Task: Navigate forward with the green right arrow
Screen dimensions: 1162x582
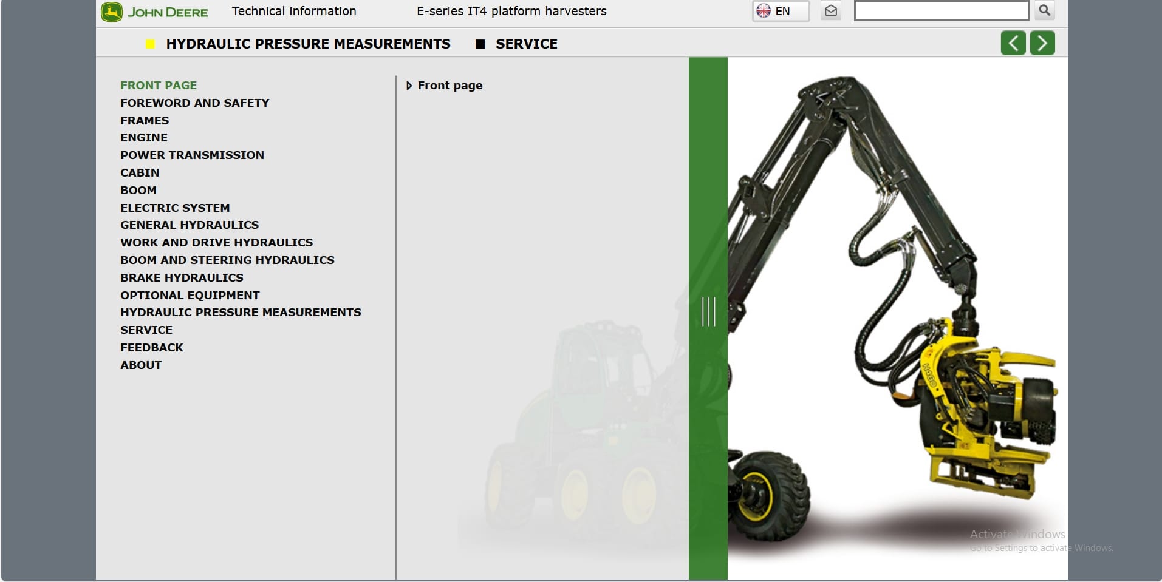Action: (1043, 42)
